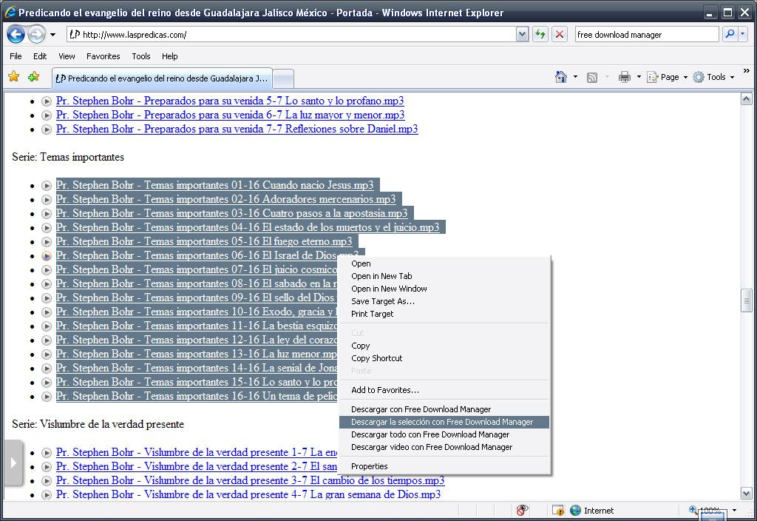Choose Descargar todo con Free Download Manager
The width and height of the screenshot is (757, 521).
pos(430,434)
